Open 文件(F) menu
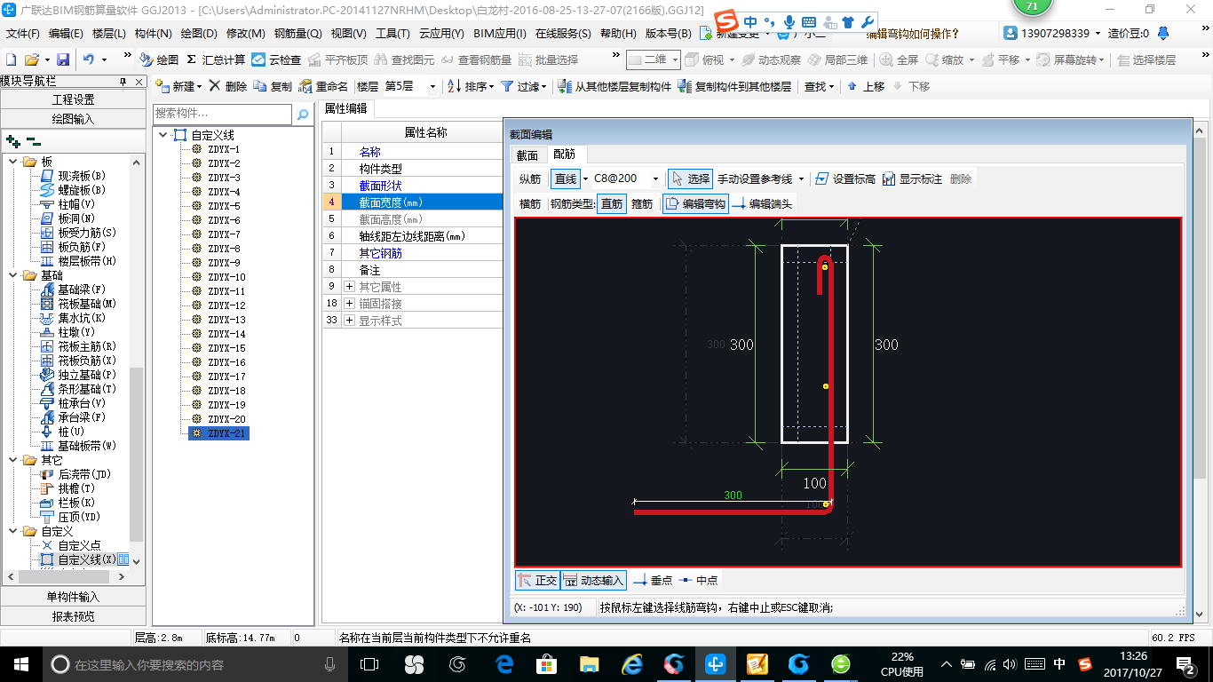 (23, 34)
